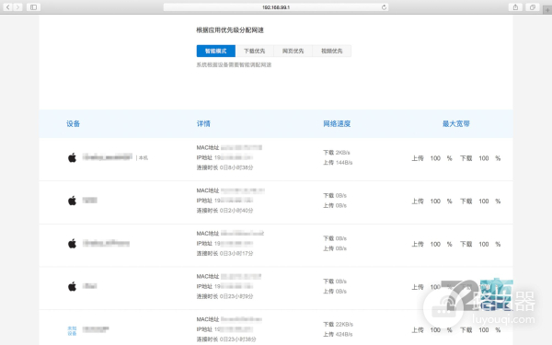Click 连接时长 0日23小时9分 text
Screen dimensions: 552x345
pos(224,296)
